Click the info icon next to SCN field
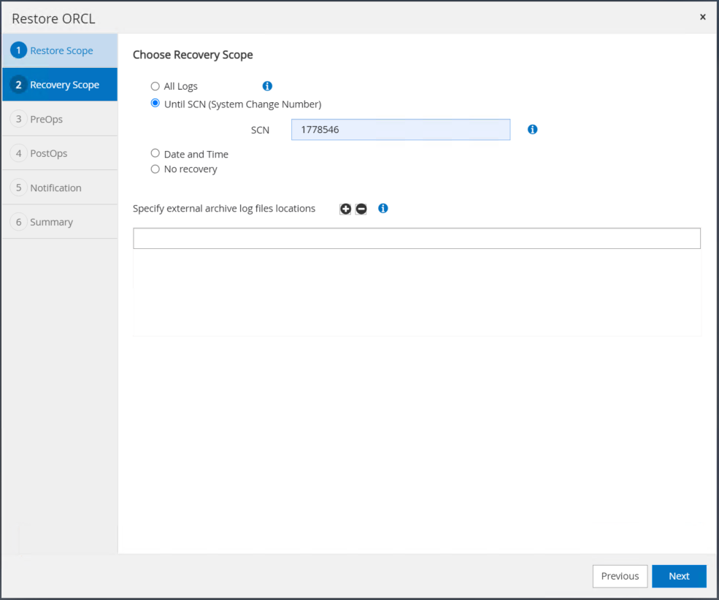The image size is (719, 600). pyautogui.click(x=532, y=129)
